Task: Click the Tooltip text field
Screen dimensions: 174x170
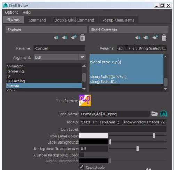Action: (123, 122)
